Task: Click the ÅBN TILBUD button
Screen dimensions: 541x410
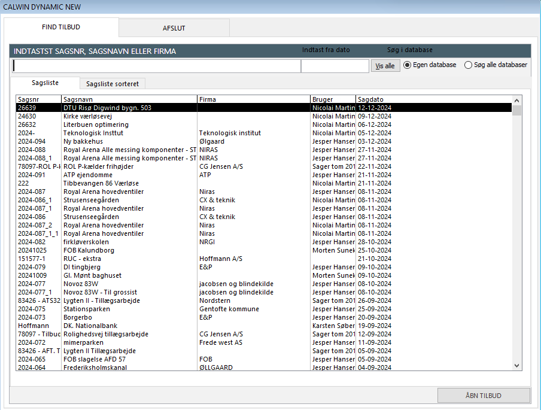Action: pyautogui.click(x=484, y=395)
